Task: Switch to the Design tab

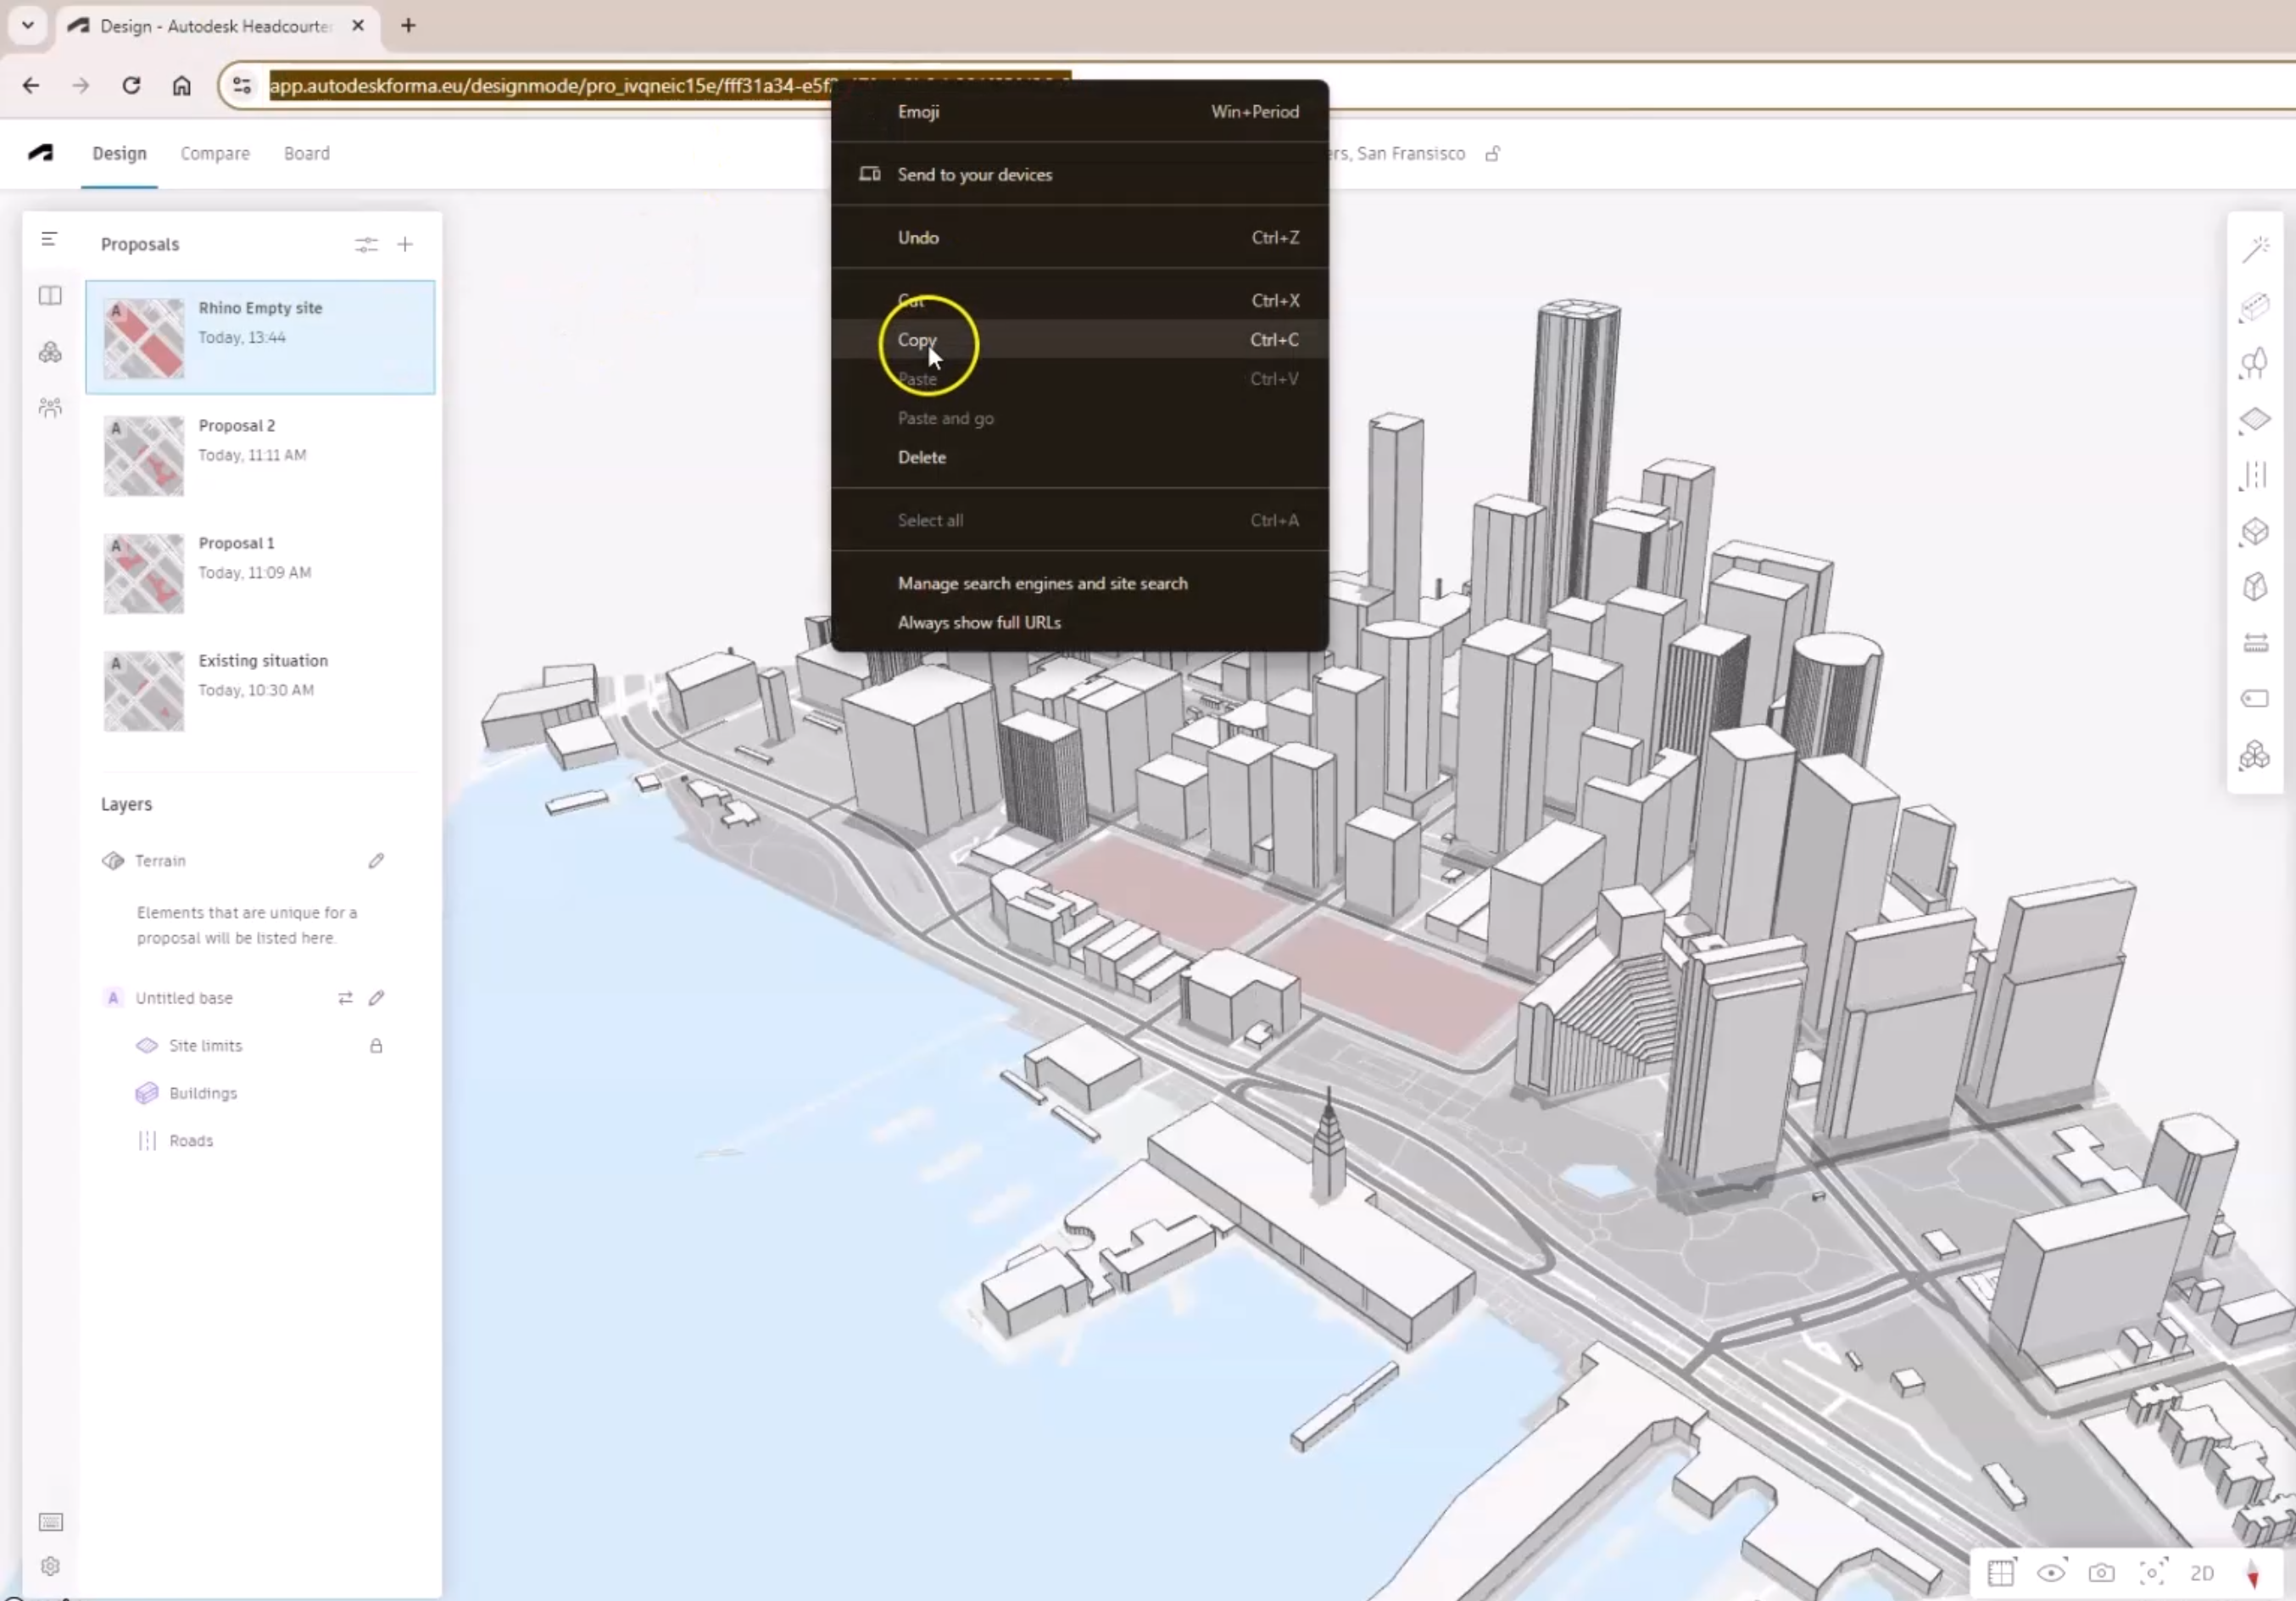Action: 119,154
